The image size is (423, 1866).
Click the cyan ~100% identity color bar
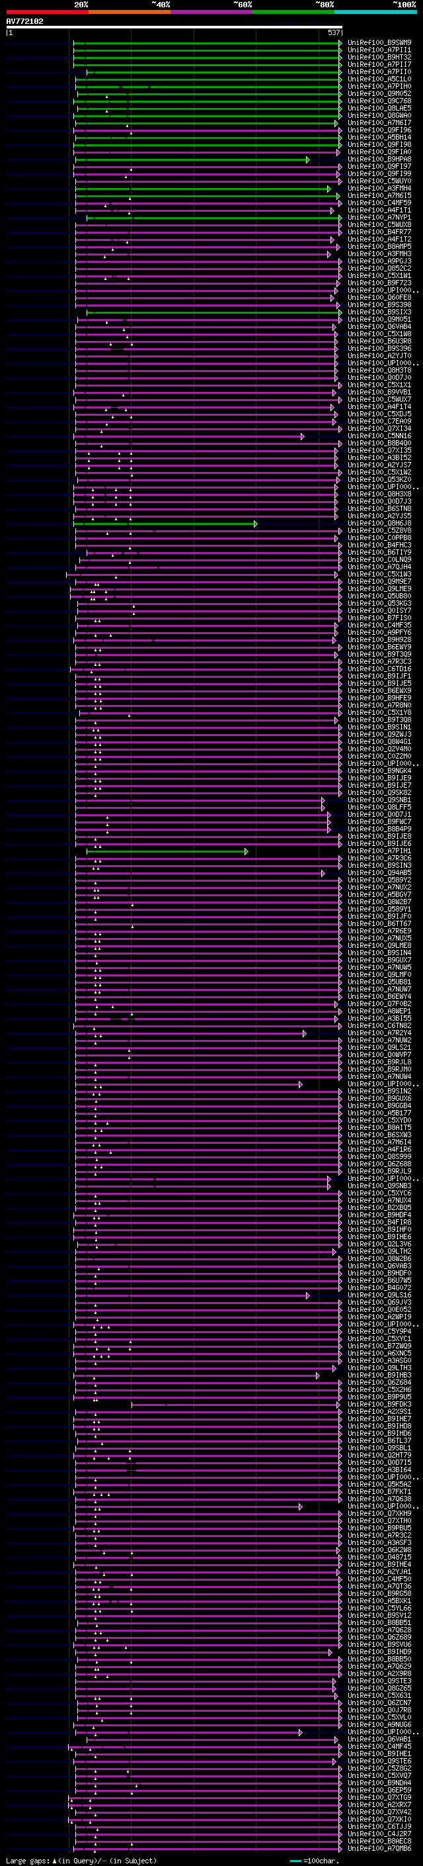[376, 12]
